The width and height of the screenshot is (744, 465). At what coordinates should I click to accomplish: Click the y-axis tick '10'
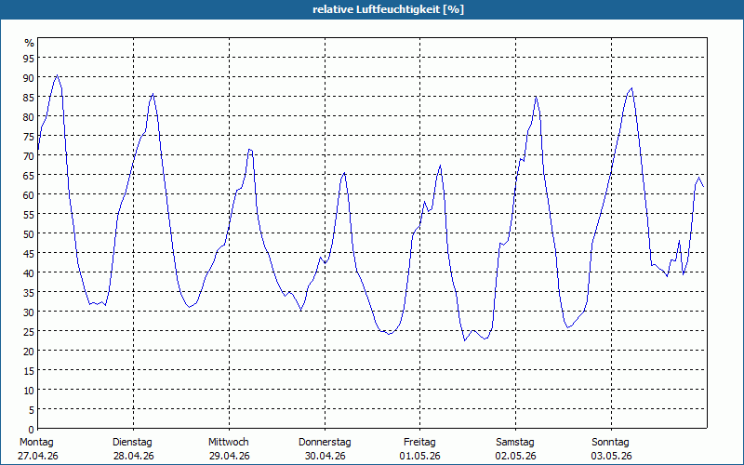tap(29, 391)
